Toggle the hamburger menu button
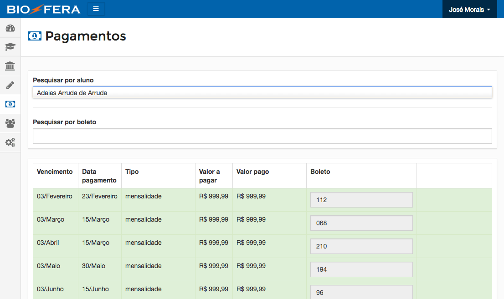 click(96, 9)
